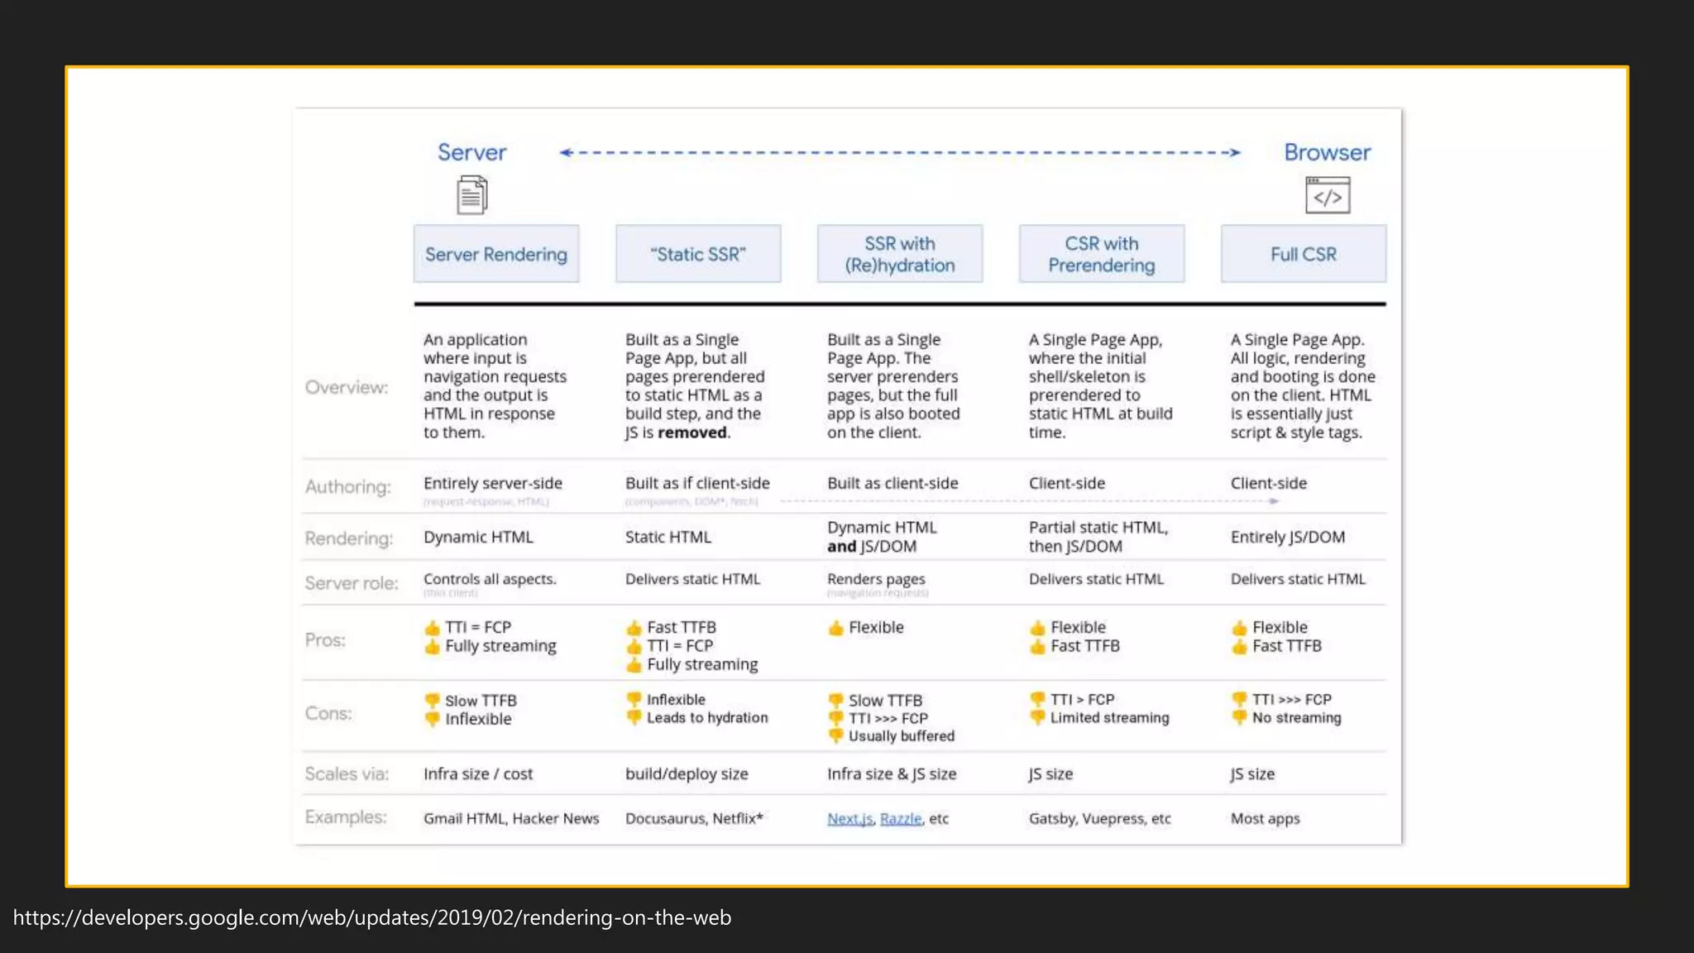
Task: Click the Server document icon
Action: coord(472,195)
